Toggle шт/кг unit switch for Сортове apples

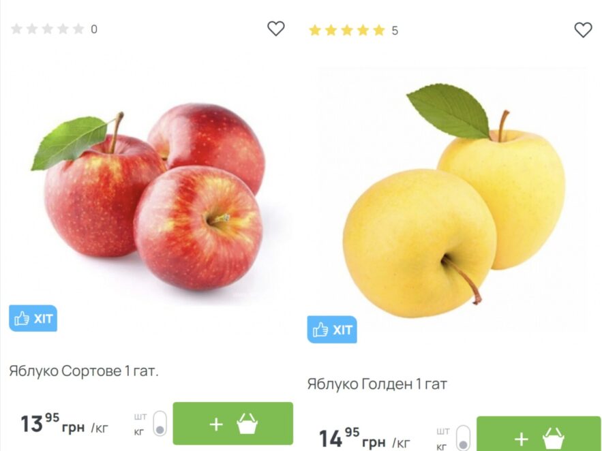pos(160,423)
